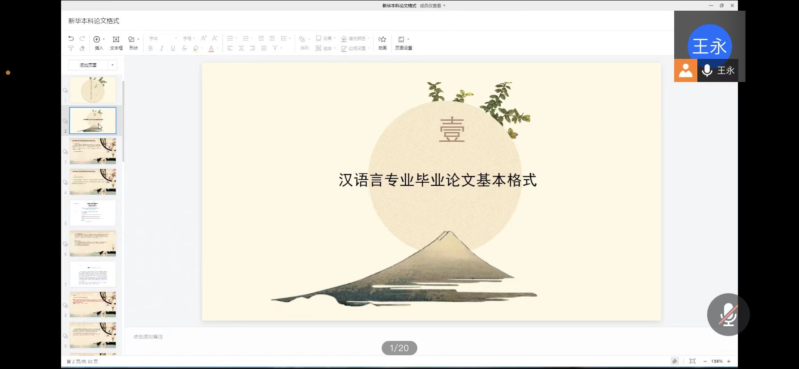The width and height of the screenshot is (799, 369).
Task: Toggle the notes pane icon in status bar
Action: [675, 361]
